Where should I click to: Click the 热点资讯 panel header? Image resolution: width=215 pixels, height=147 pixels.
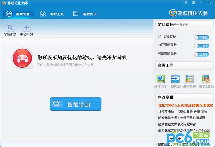tap(184, 97)
